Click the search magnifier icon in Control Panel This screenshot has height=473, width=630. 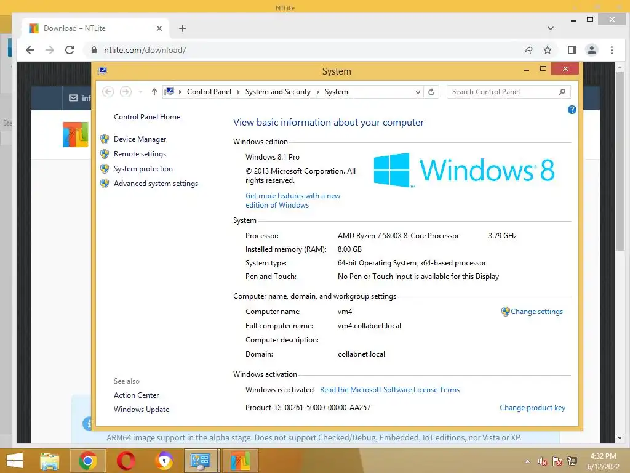pos(562,92)
